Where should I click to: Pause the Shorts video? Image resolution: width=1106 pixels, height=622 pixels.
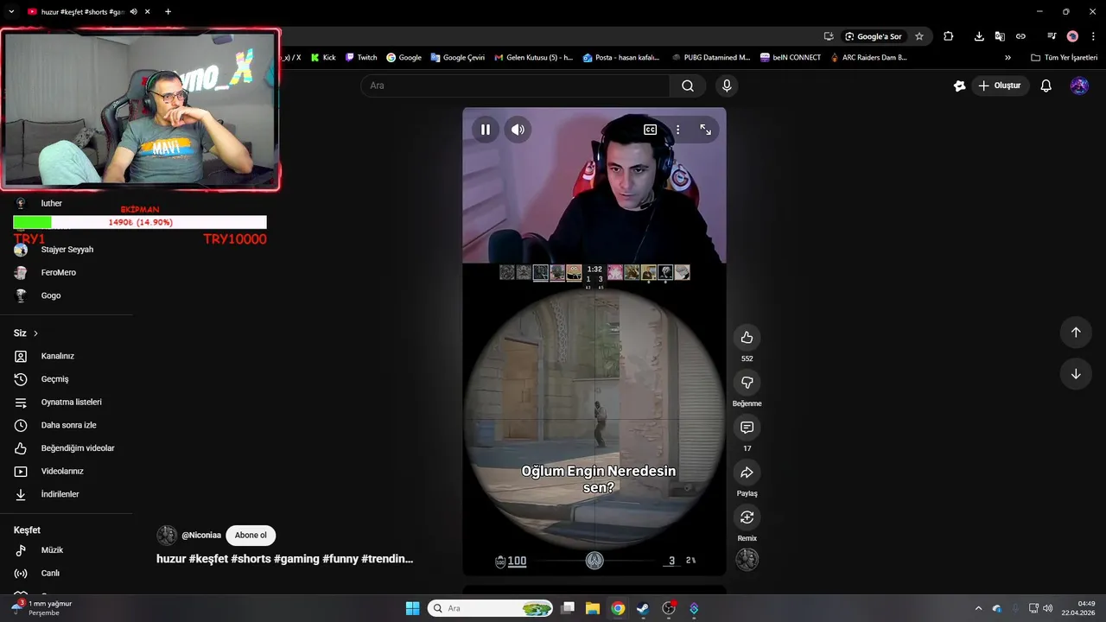[486, 130]
